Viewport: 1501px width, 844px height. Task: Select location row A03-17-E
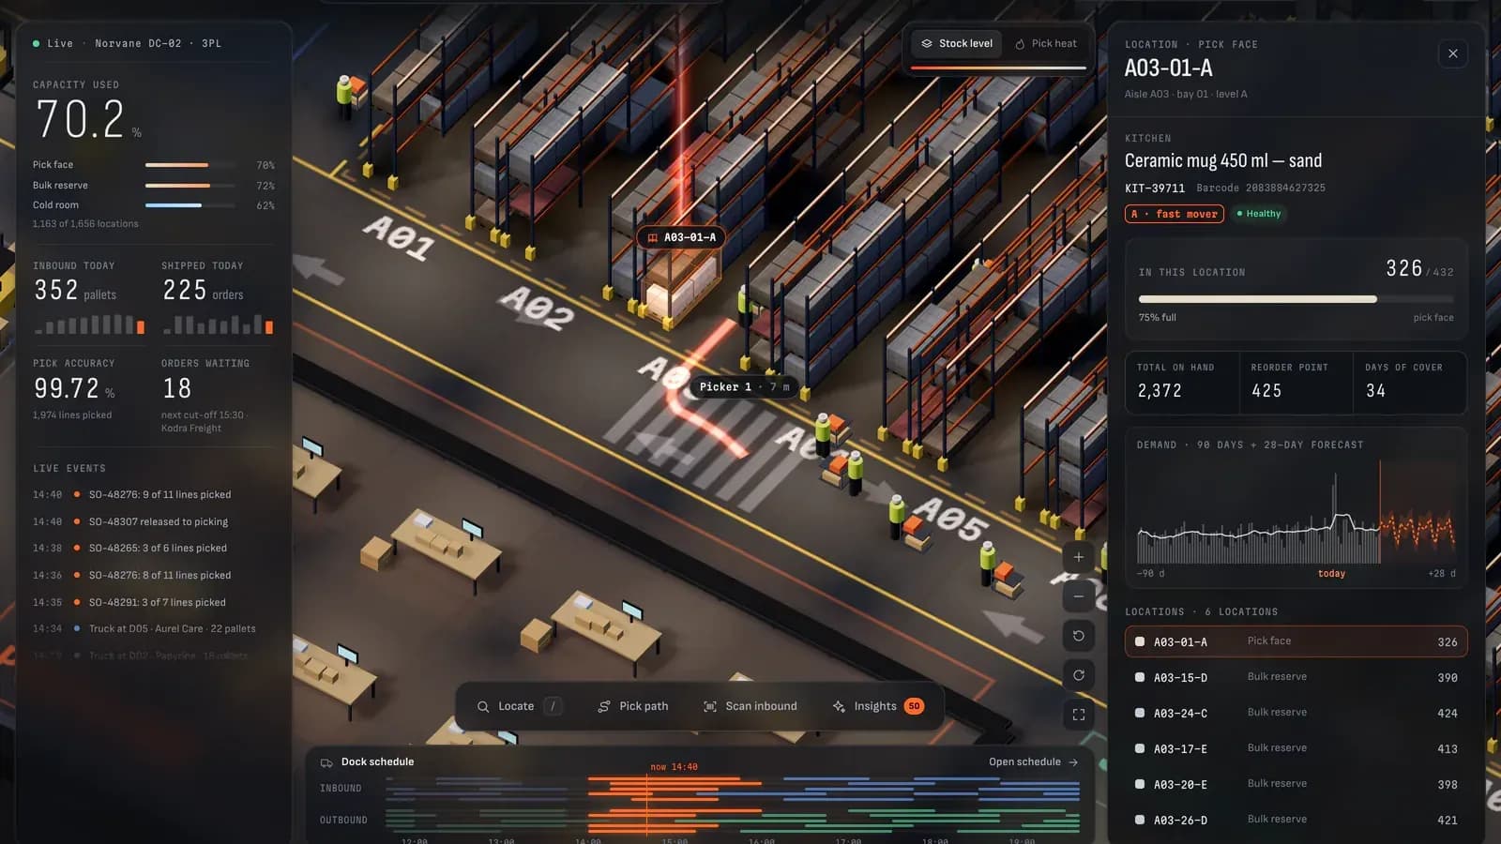tap(1296, 748)
